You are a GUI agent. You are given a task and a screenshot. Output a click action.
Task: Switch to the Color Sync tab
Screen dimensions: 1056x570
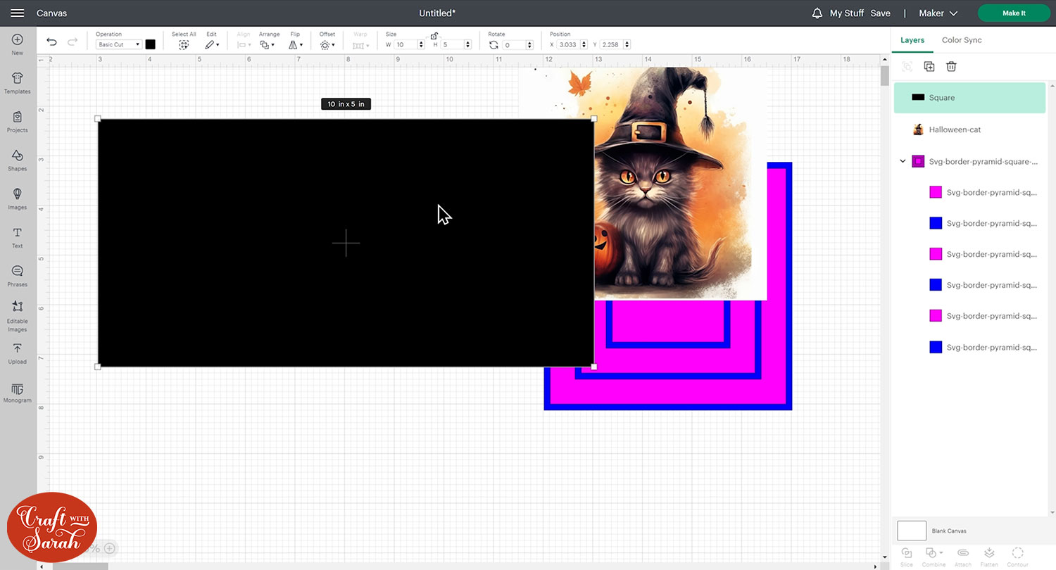(962, 40)
